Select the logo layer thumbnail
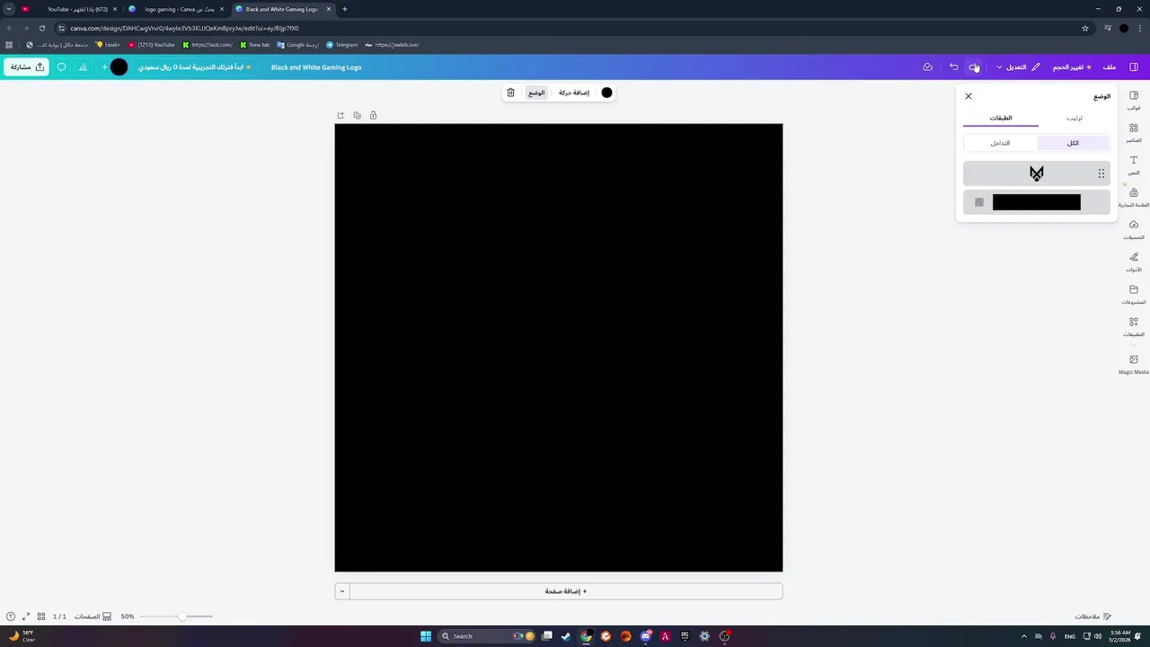Screen dimensions: 1150x647 pyautogui.click(x=1037, y=173)
